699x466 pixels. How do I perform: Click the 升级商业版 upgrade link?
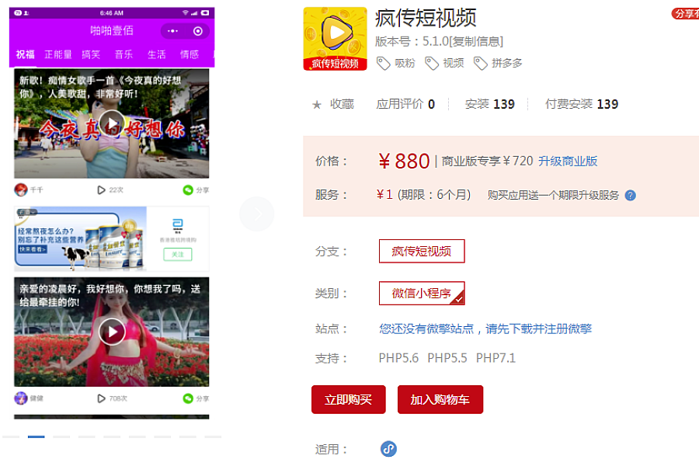568,161
